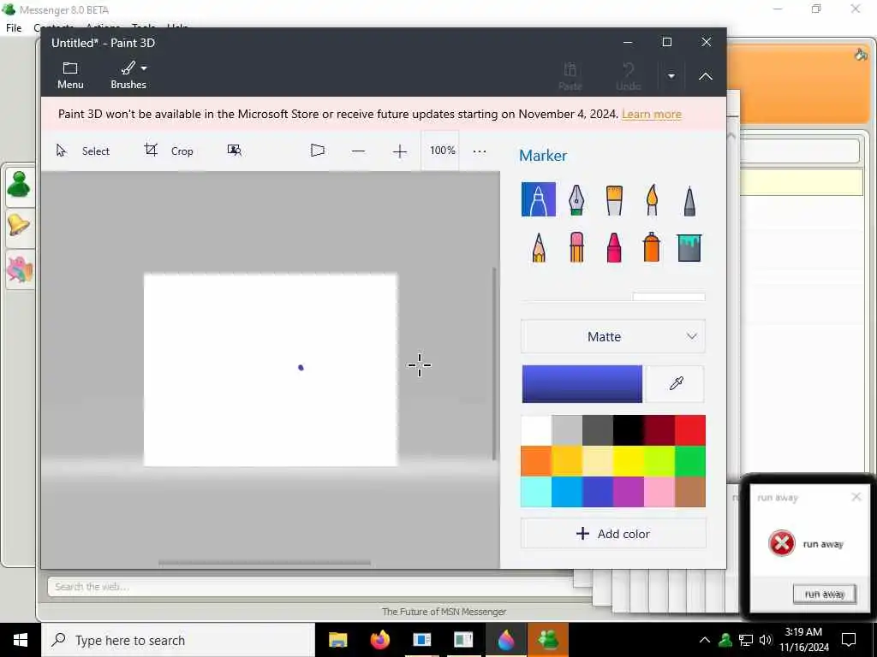
Task: Choose the orange color swatch
Action: pyautogui.click(x=536, y=460)
